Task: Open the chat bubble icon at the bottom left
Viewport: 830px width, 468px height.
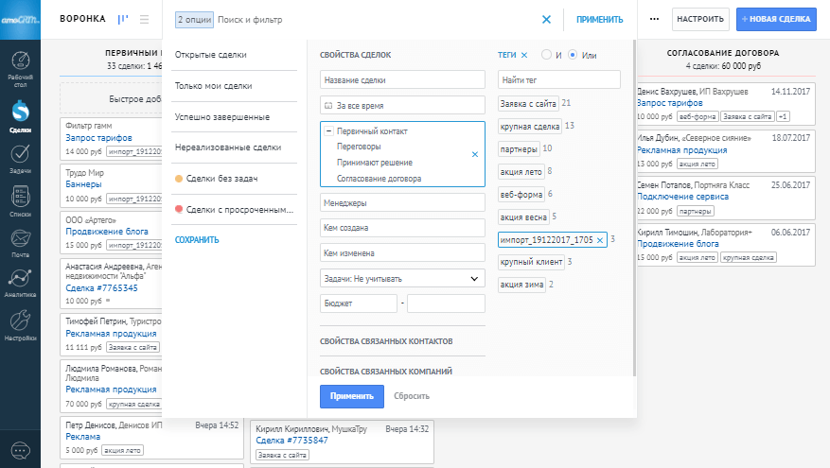Action: (20, 450)
